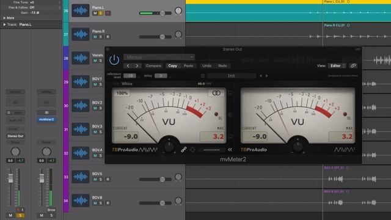The image size is (391, 220).
Task: Click the BGV.5 track waveform icon
Action: tap(81, 177)
